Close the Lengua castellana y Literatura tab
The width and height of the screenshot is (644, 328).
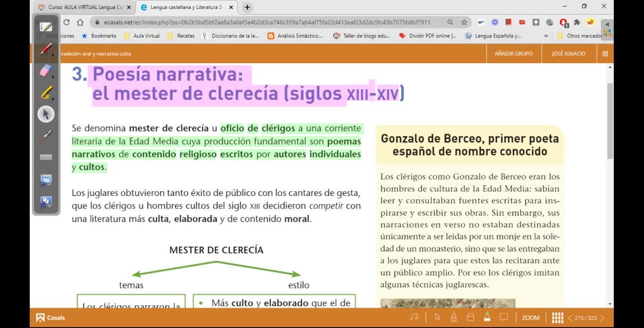click(231, 7)
